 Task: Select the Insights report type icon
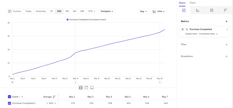[184, 10]
